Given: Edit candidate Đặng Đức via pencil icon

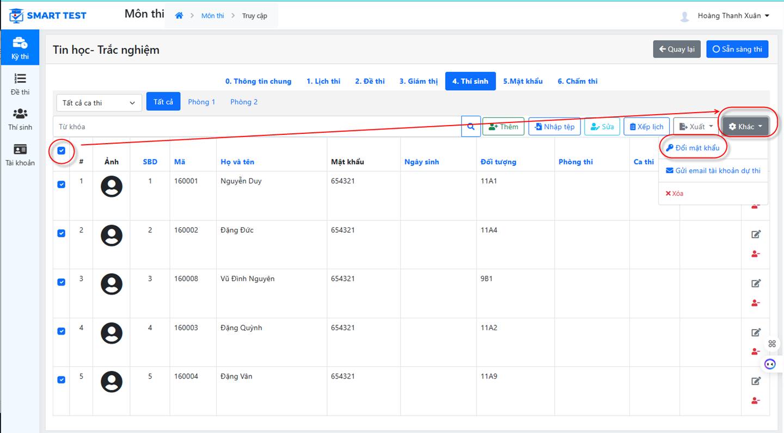Looking at the screenshot, I should [x=756, y=234].
